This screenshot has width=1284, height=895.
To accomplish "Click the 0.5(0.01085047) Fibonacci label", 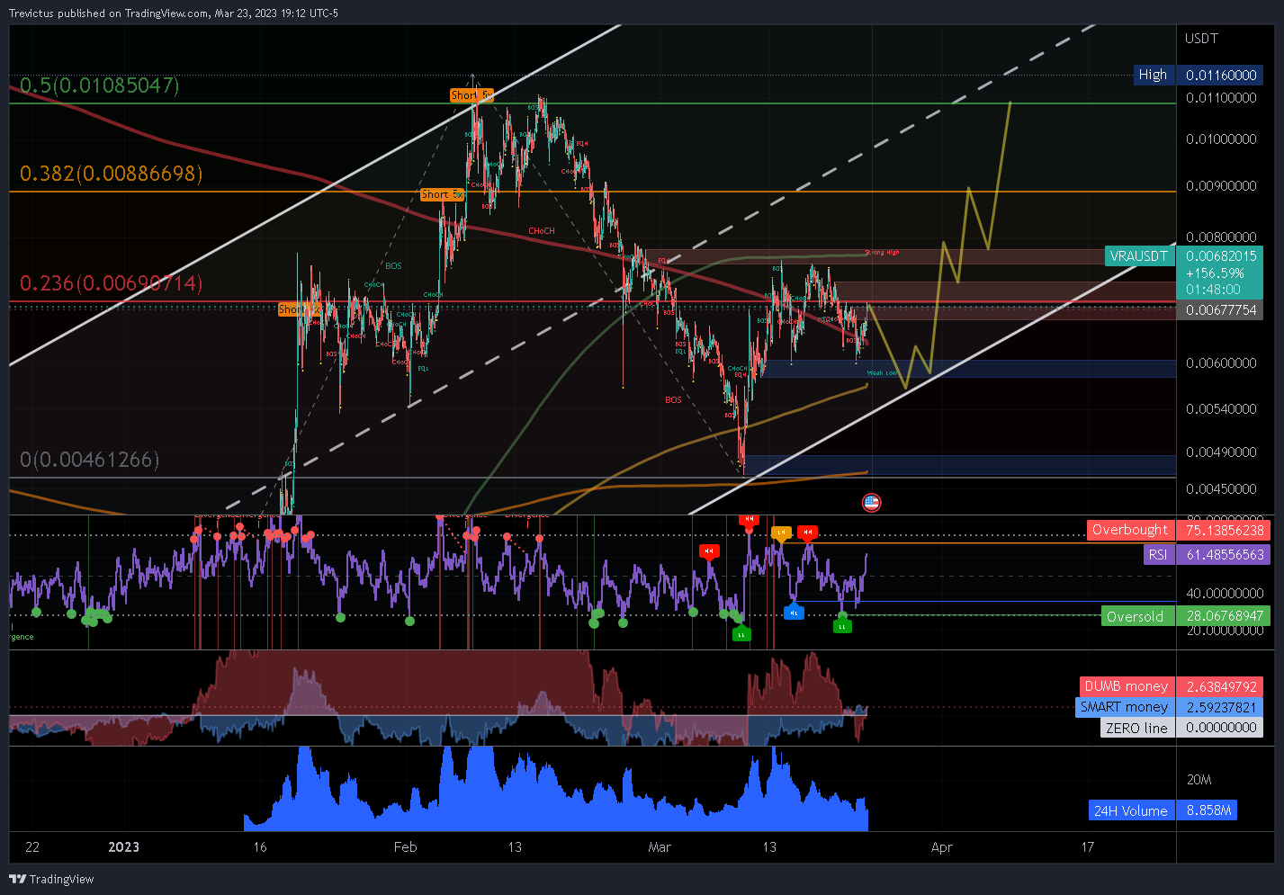I will click(x=100, y=85).
